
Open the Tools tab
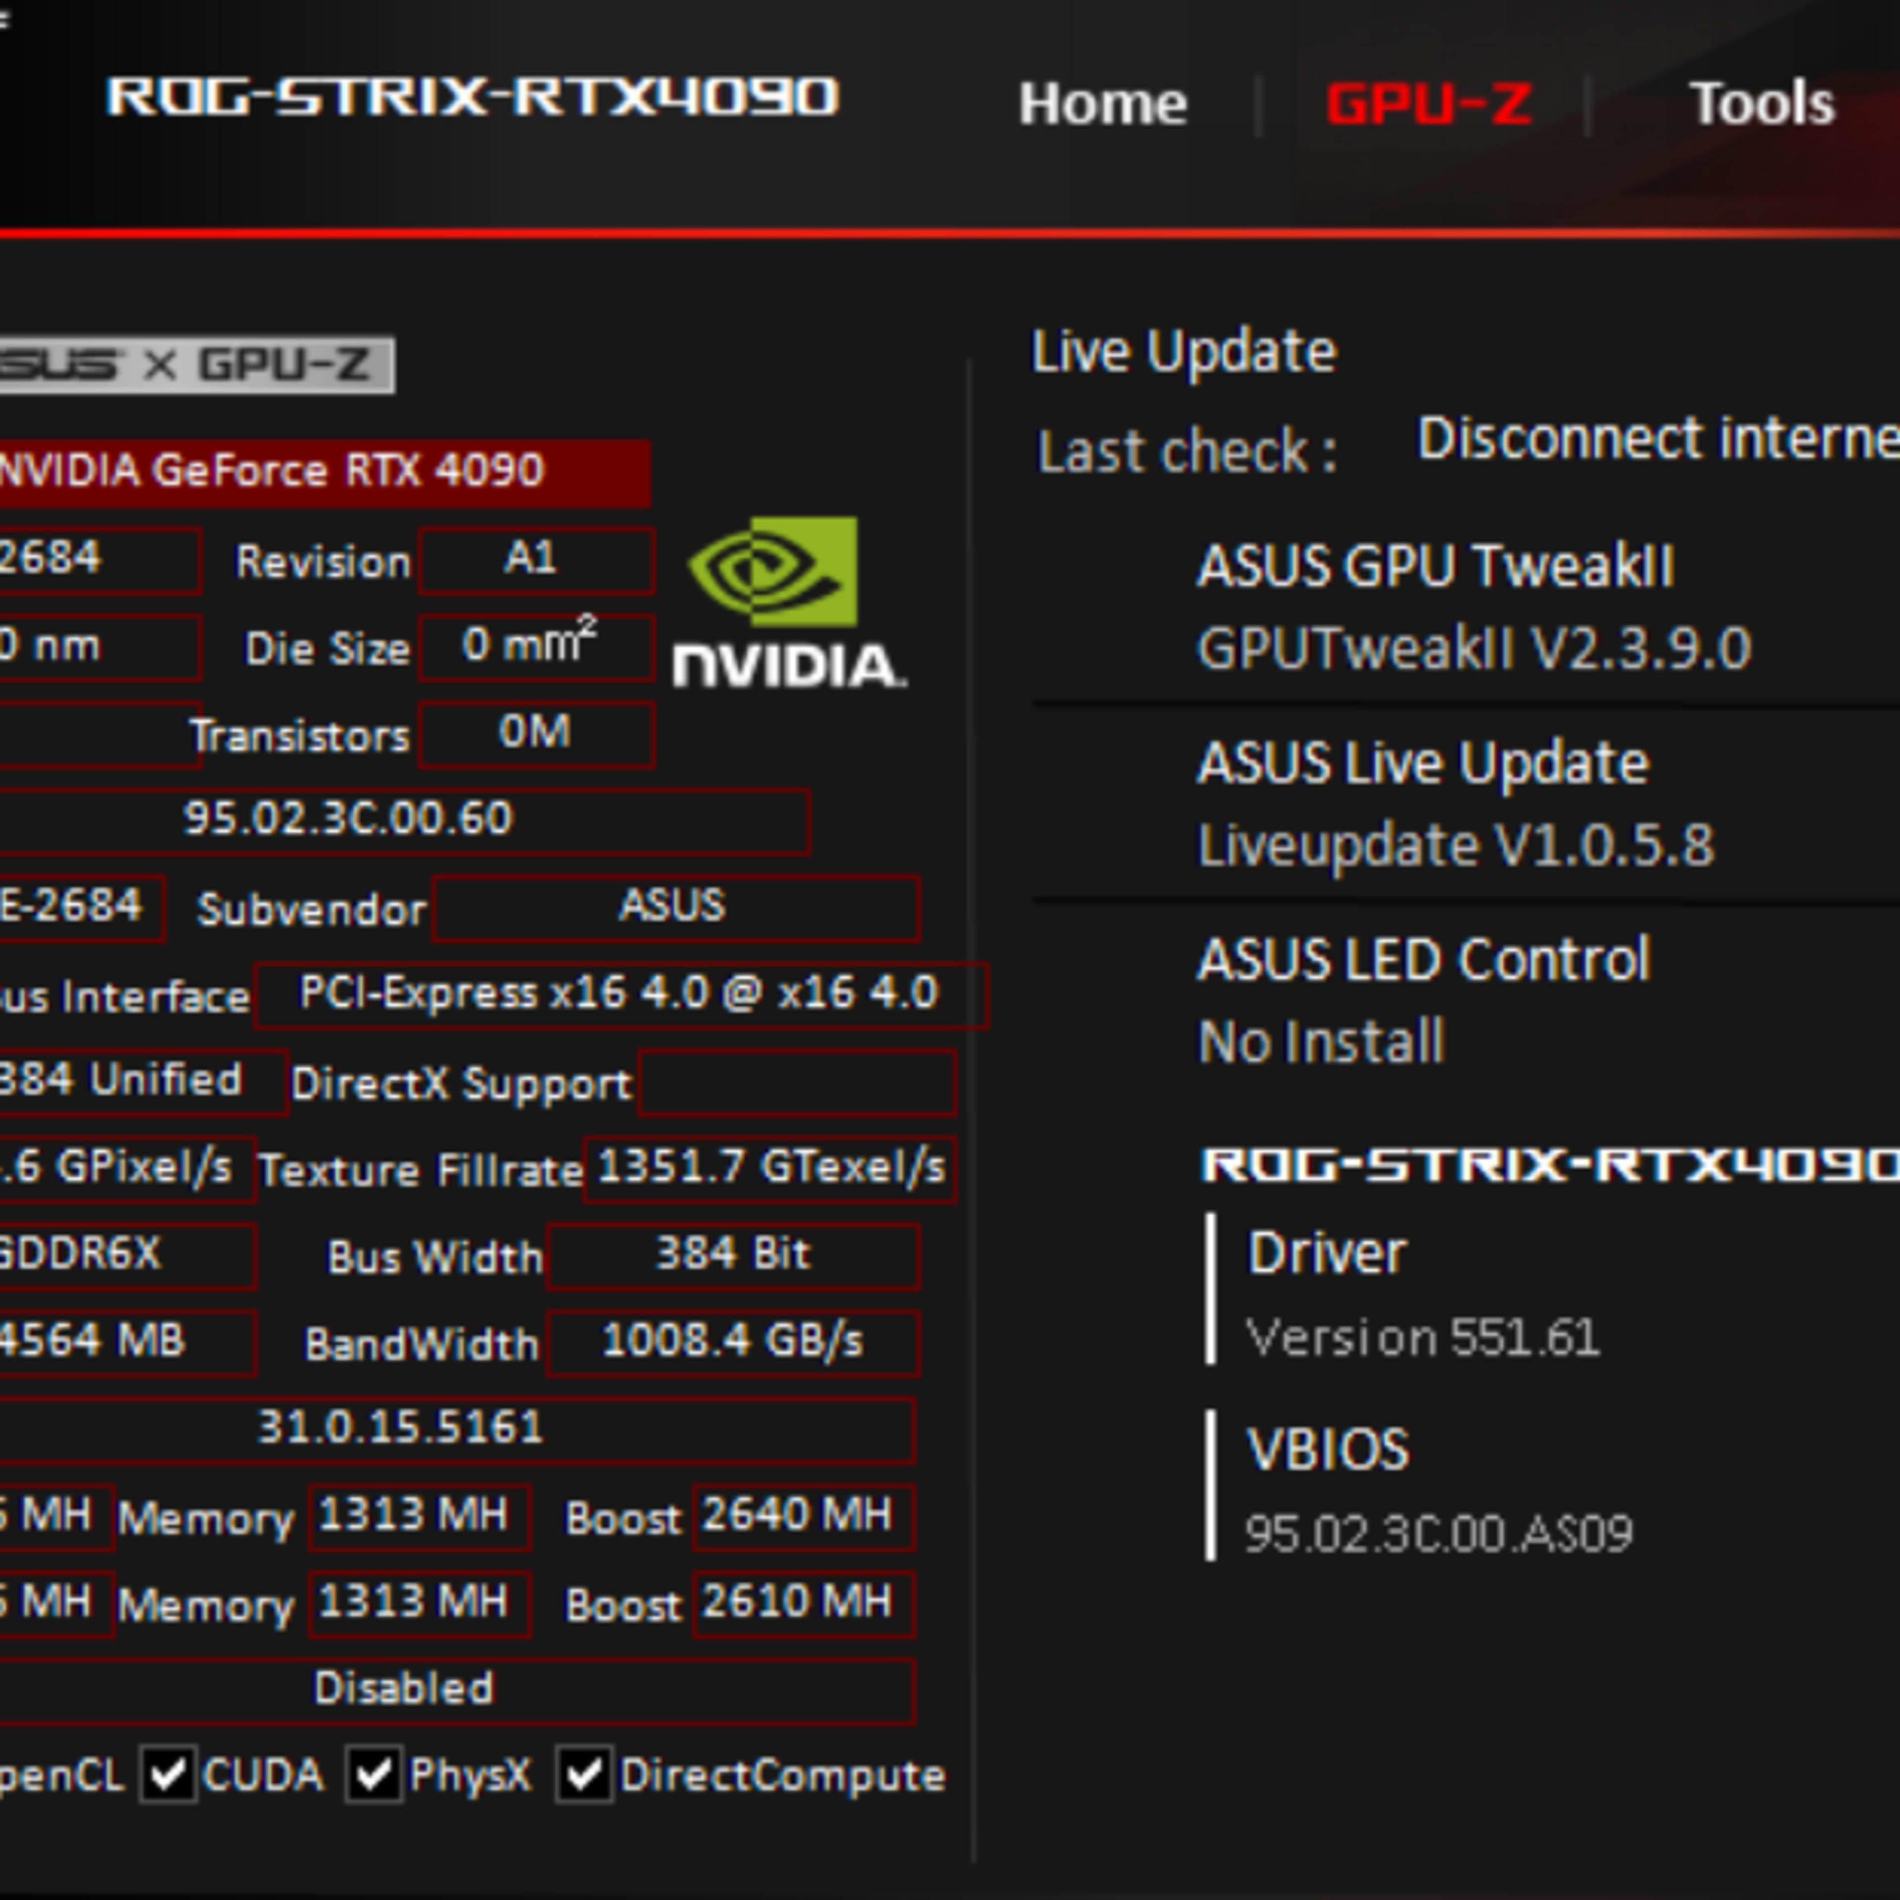(1761, 103)
